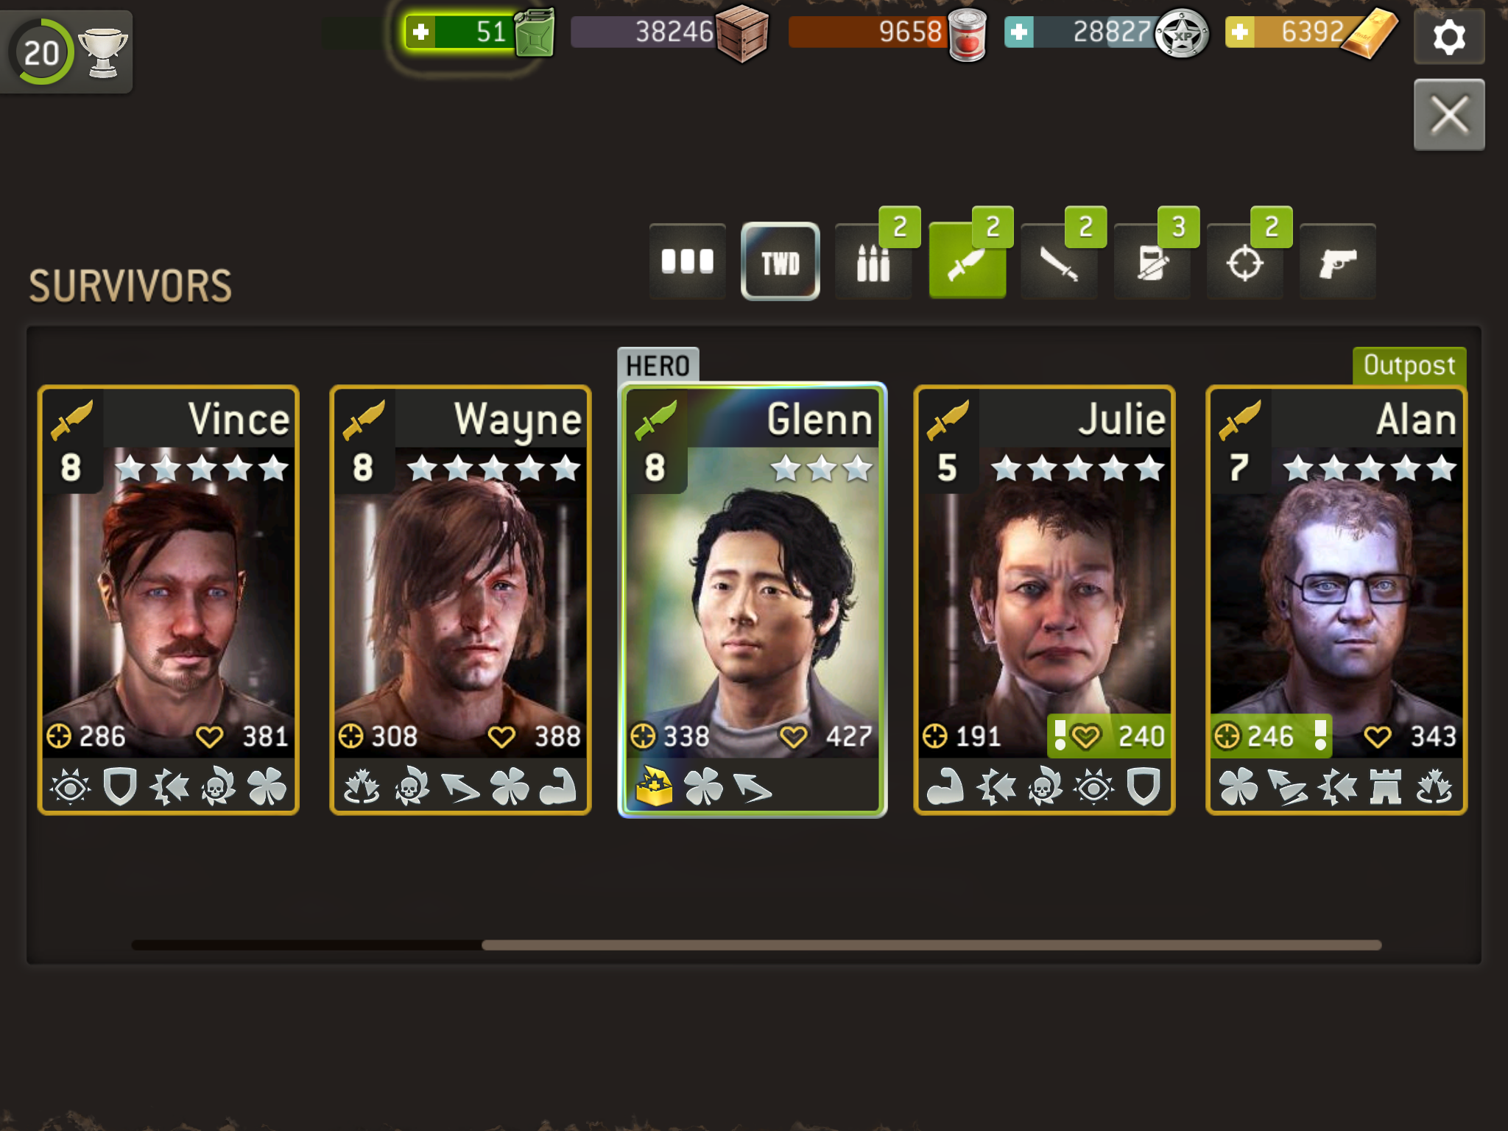This screenshot has height=1131, width=1508.
Task: Select the crosshair Hunter class filter
Action: (x=1245, y=261)
